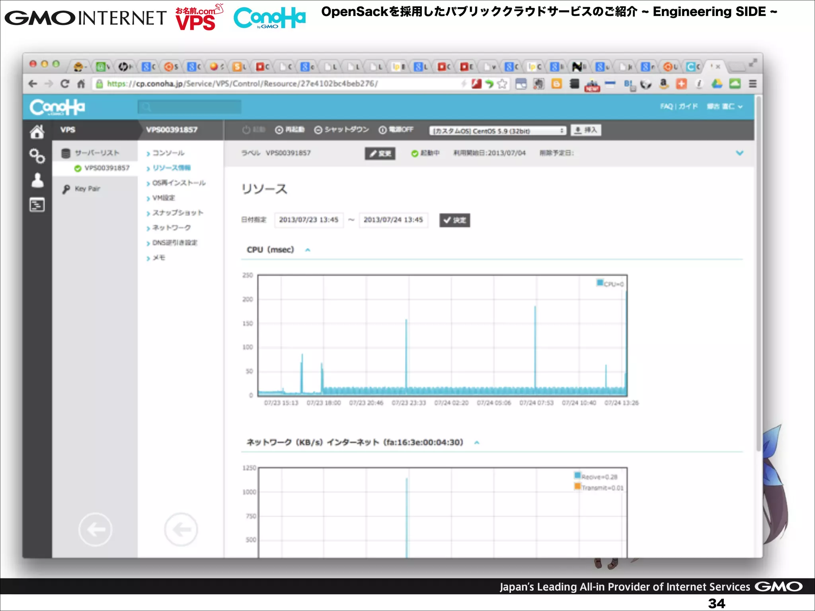This screenshot has height=611, width=815.
Task: Click the 変更 edit label button
Action: pyautogui.click(x=380, y=154)
